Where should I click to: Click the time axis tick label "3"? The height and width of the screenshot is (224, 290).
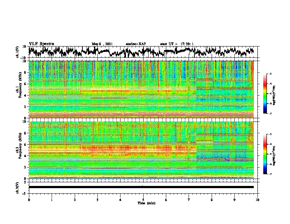click(97, 200)
